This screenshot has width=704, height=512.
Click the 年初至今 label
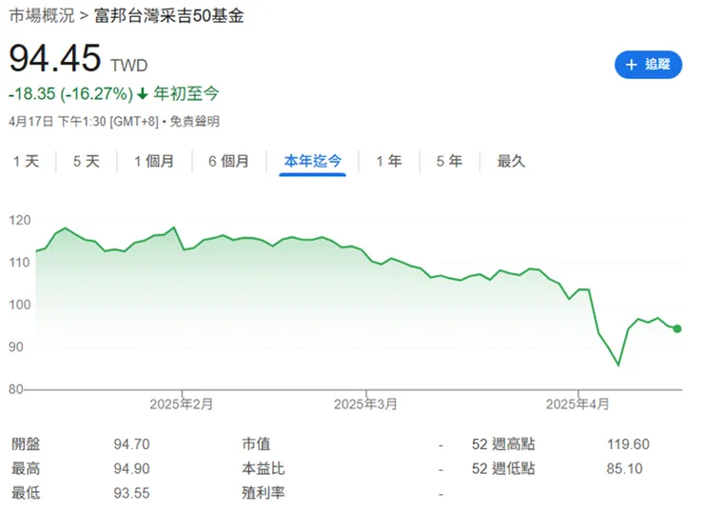point(186,94)
